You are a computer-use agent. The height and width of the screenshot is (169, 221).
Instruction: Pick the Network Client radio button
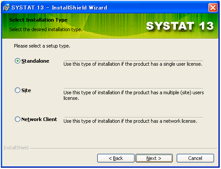tap(17, 119)
